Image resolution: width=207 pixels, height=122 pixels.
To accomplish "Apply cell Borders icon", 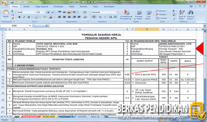I will click(x=36, y=17).
